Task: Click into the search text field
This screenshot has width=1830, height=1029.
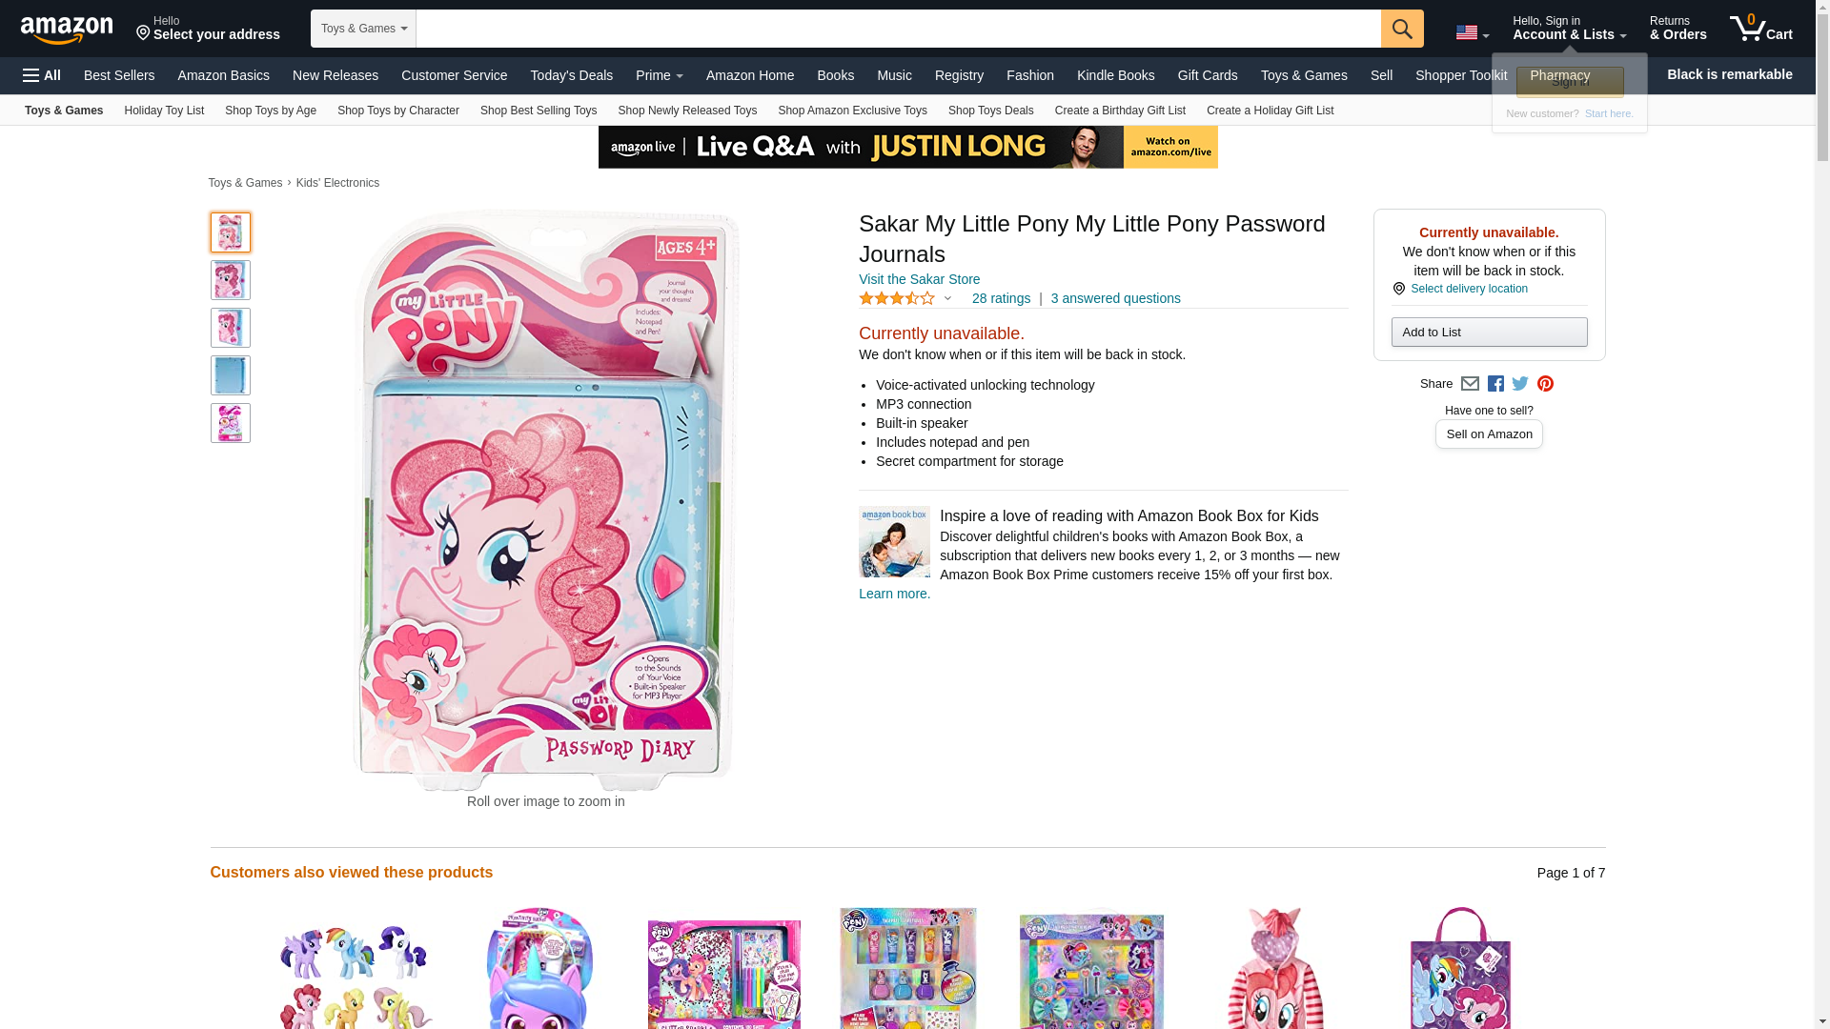Action: point(899,29)
